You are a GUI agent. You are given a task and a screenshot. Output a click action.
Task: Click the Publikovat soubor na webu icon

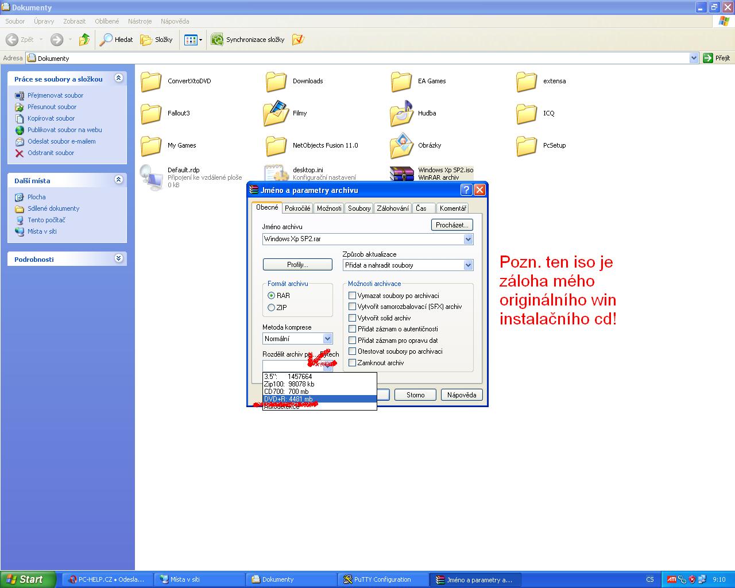pos(20,130)
